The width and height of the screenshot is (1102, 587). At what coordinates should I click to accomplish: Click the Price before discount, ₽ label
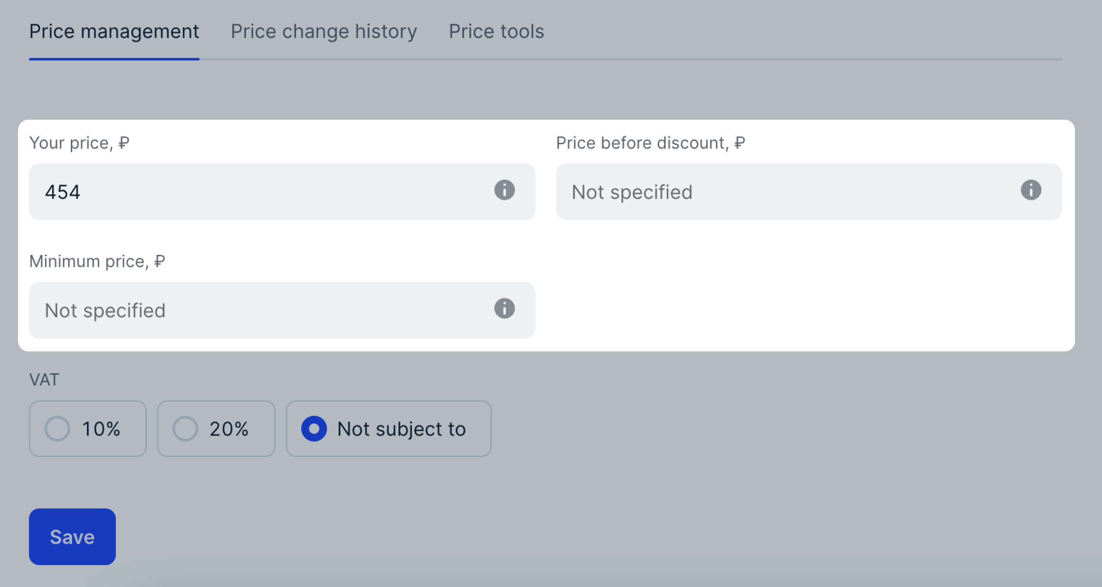coord(651,143)
